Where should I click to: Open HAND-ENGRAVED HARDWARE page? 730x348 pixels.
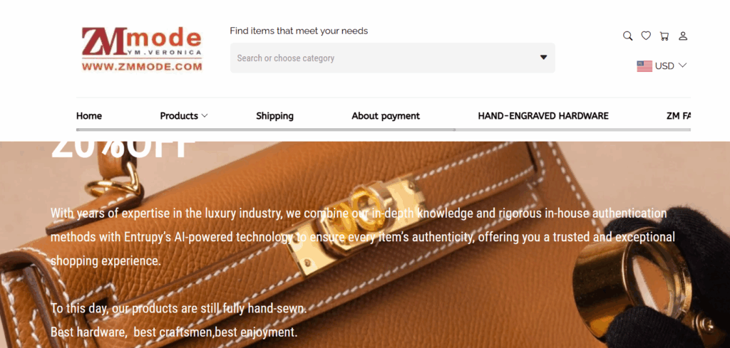[x=543, y=116]
